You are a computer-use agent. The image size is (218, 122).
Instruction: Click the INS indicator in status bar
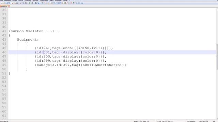(214, 121)
